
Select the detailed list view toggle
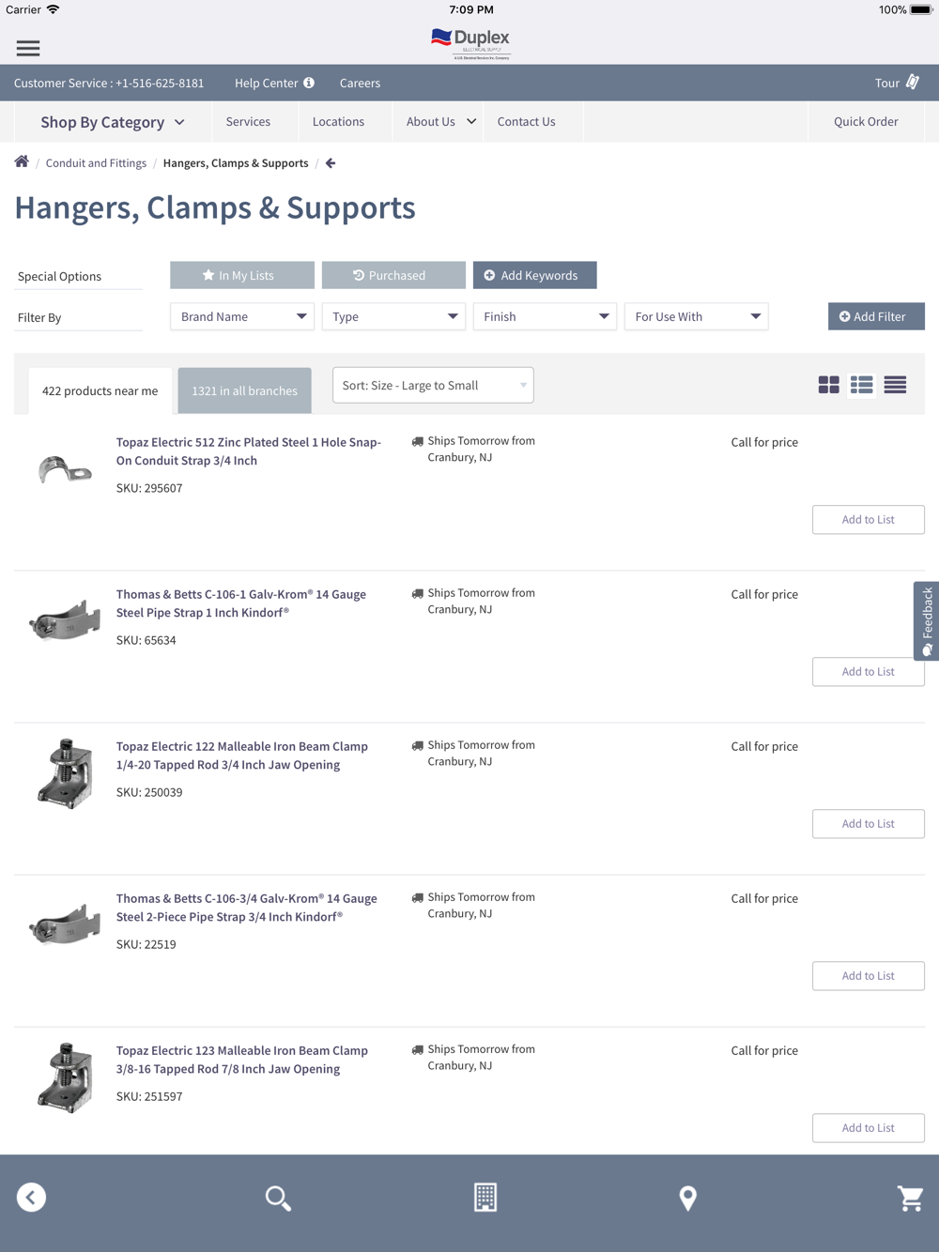[861, 385]
